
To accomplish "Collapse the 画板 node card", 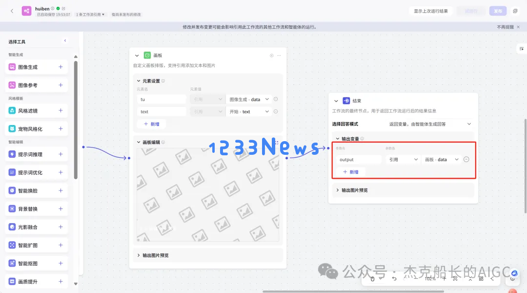I will coord(137,56).
